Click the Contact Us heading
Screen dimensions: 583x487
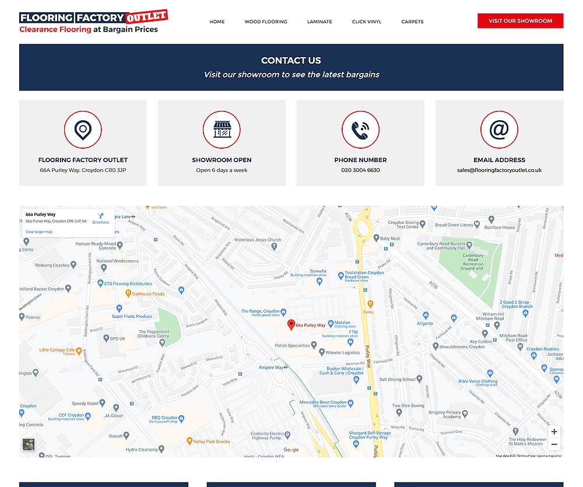pyautogui.click(x=291, y=60)
